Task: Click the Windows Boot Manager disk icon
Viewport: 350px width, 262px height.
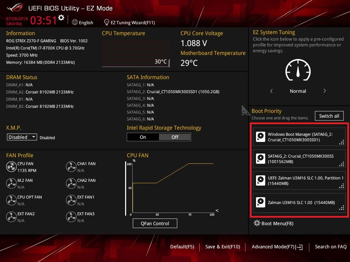Action: tap(260, 137)
